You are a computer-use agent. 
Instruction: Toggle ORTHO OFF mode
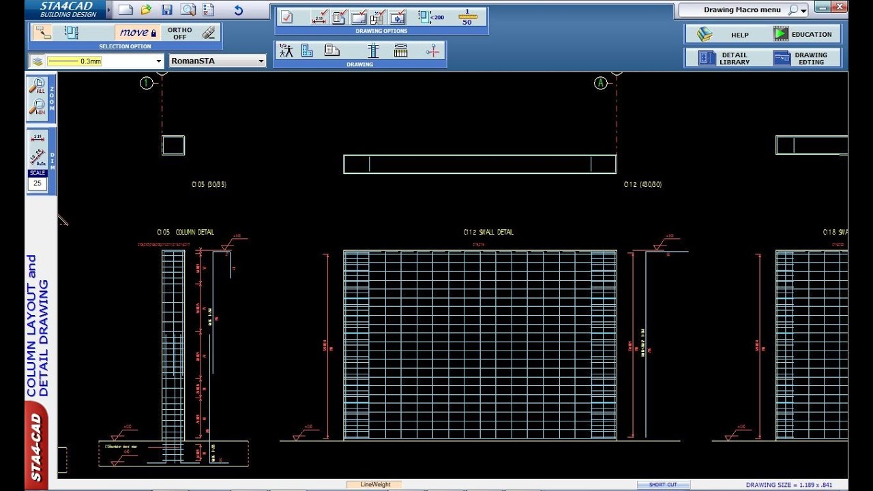(x=179, y=33)
